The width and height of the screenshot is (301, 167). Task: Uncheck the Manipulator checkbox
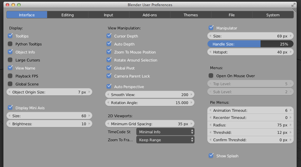(211, 28)
